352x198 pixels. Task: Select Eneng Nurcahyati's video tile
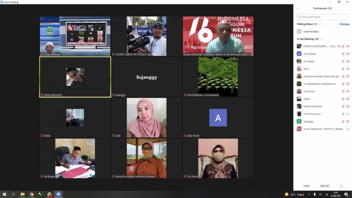(146, 159)
